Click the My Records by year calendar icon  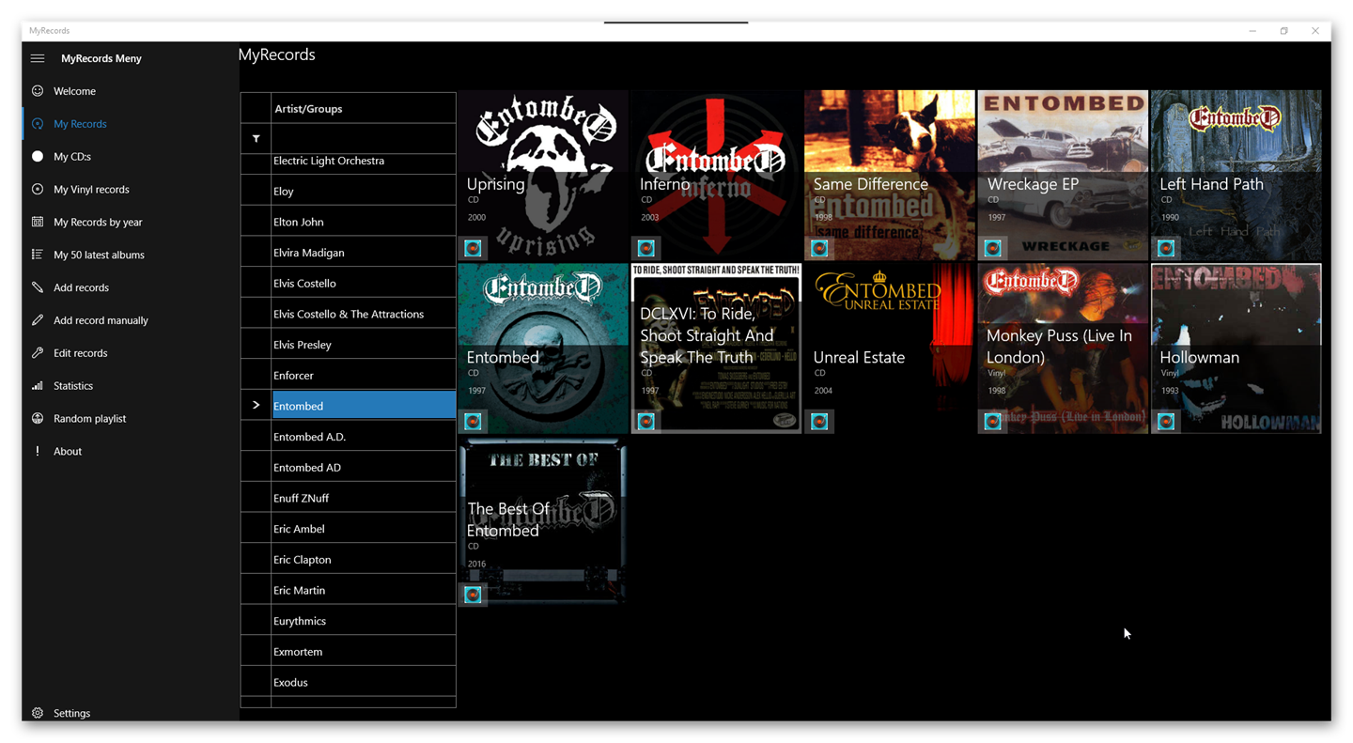[x=38, y=222]
